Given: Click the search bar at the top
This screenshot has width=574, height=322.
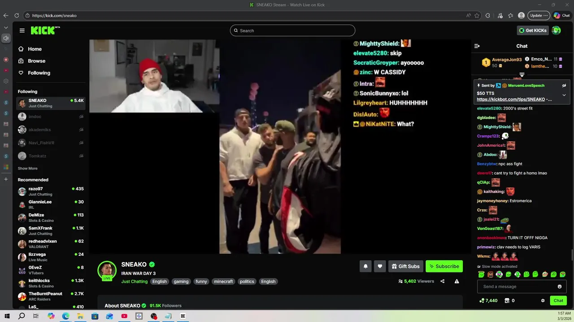Looking at the screenshot, I should (292, 30).
